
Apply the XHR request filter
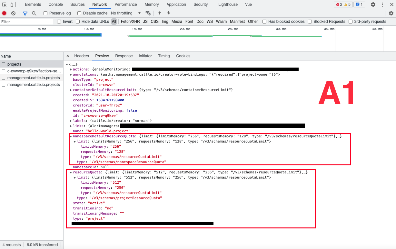[130, 22]
